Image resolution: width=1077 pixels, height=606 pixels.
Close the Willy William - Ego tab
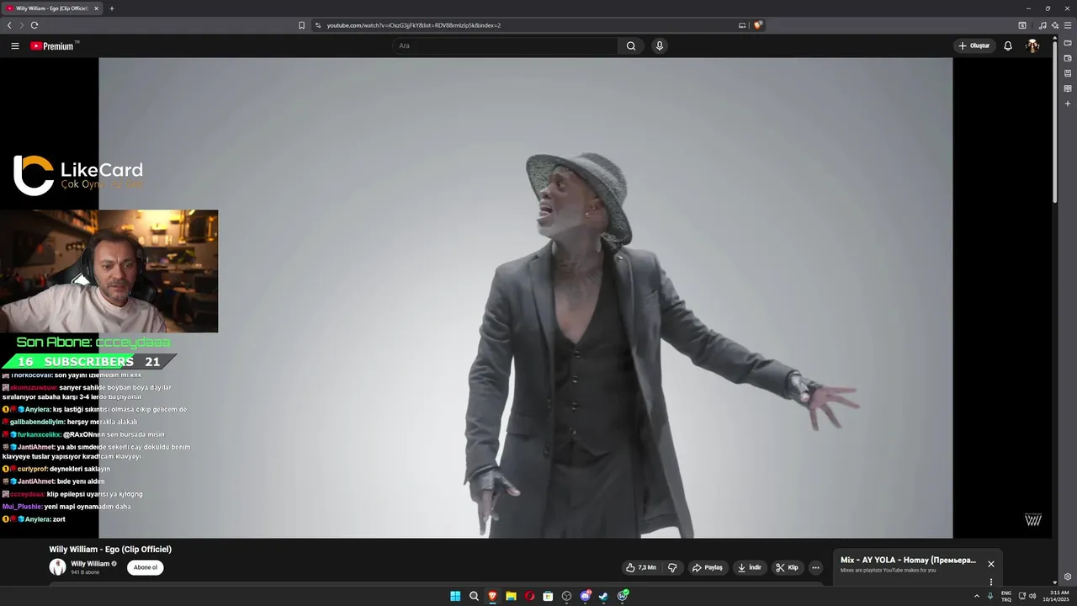tap(96, 8)
